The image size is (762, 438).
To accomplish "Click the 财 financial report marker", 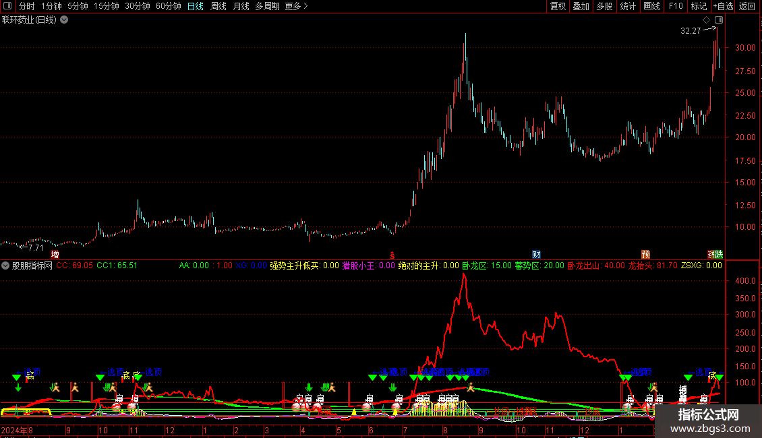I will point(536,255).
